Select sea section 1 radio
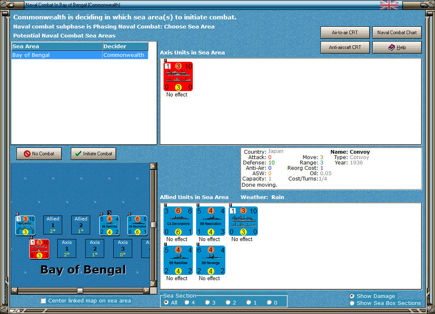Viewport: 435px width, 314px height. tap(248, 302)
